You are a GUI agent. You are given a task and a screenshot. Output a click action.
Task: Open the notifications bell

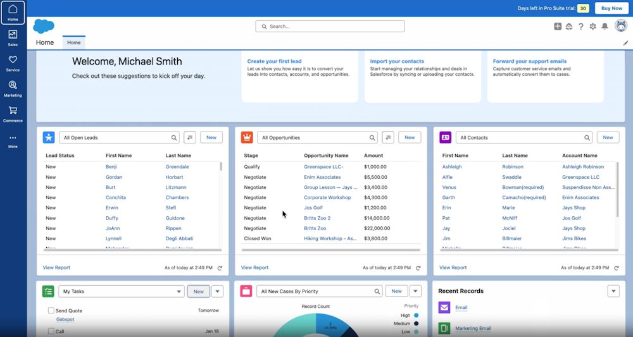point(605,26)
